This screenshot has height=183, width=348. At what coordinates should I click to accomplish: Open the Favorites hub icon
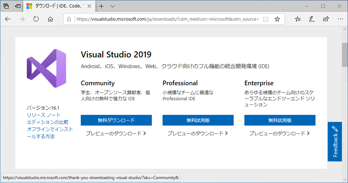tap(298, 19)
